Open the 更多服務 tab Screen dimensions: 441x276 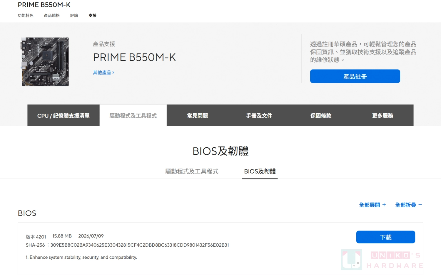tap(383, 115)
